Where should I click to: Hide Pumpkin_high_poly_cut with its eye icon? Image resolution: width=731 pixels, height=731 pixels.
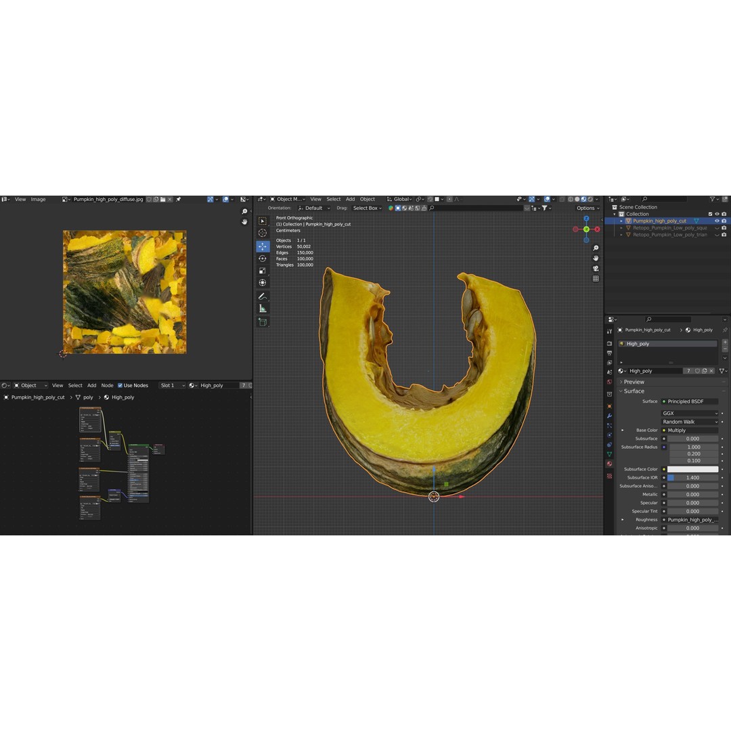[x=717, y=221]
